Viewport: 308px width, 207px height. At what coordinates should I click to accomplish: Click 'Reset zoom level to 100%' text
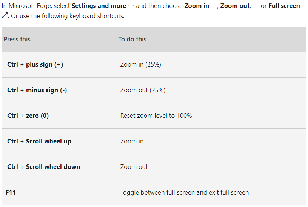click(156, 116)
